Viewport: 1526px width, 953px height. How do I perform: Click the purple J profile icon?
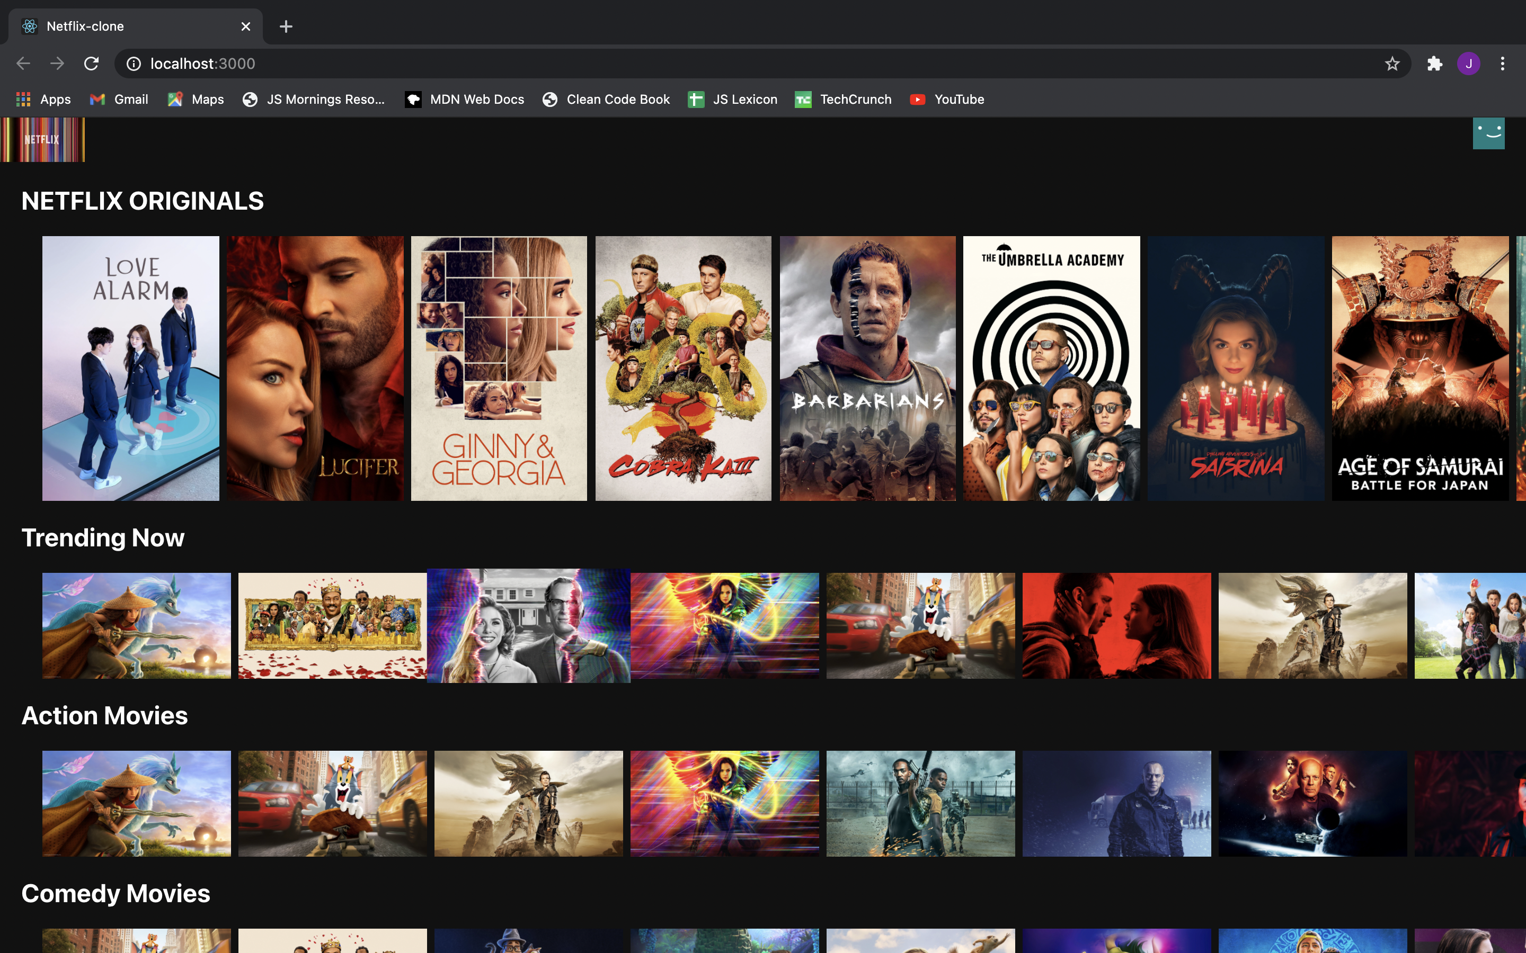point(1469,64)
